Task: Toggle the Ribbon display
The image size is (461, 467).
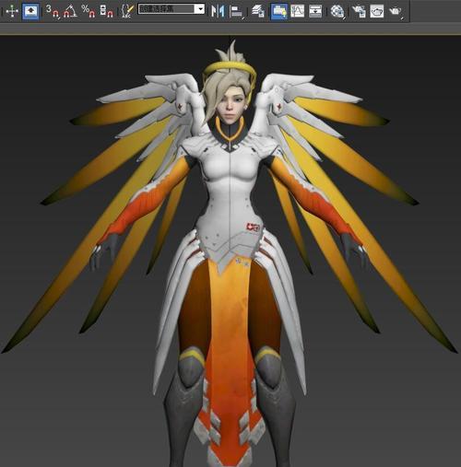Action: [279, 11]
